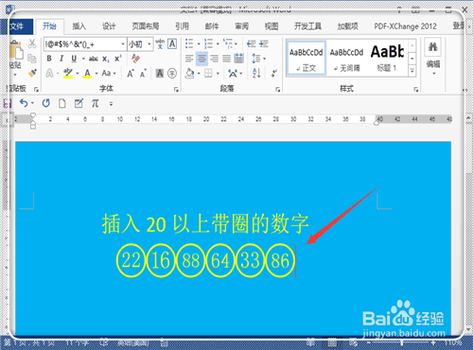Shrink font size with smaller A
Viewport: 473px width, 350px height.
[x=143, y=74]
